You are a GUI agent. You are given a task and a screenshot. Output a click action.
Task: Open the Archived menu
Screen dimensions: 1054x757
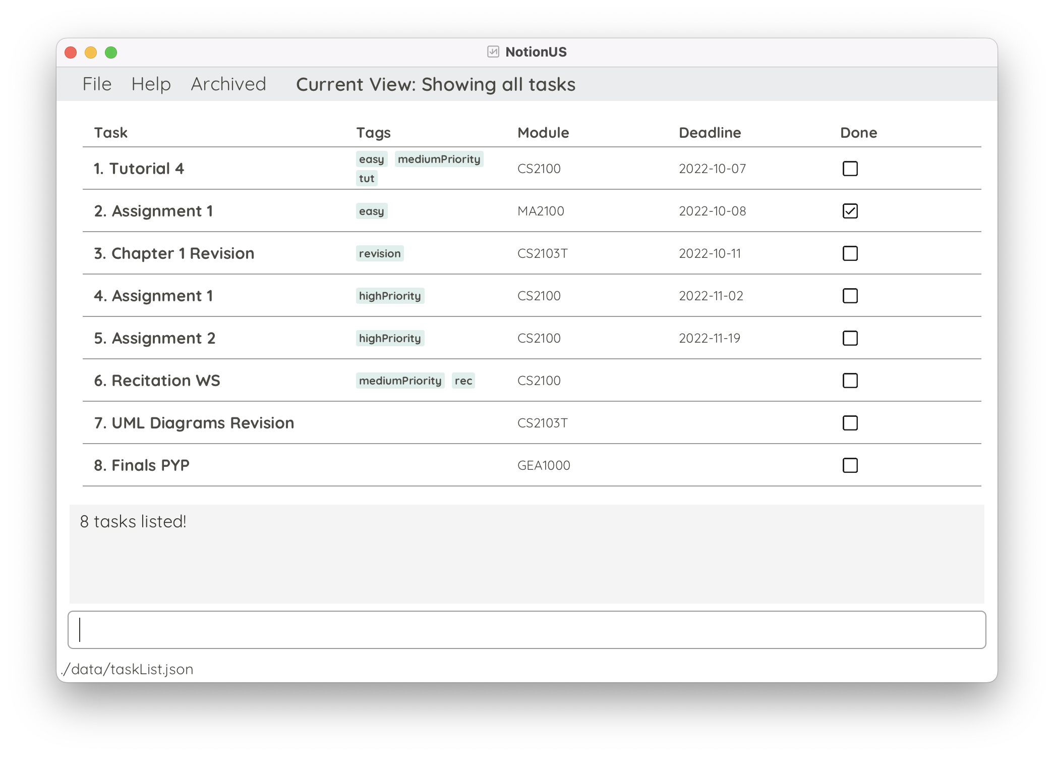point(227,83)
